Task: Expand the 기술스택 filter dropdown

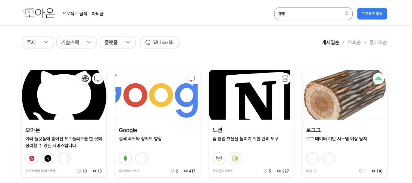Action: (76, 42)
